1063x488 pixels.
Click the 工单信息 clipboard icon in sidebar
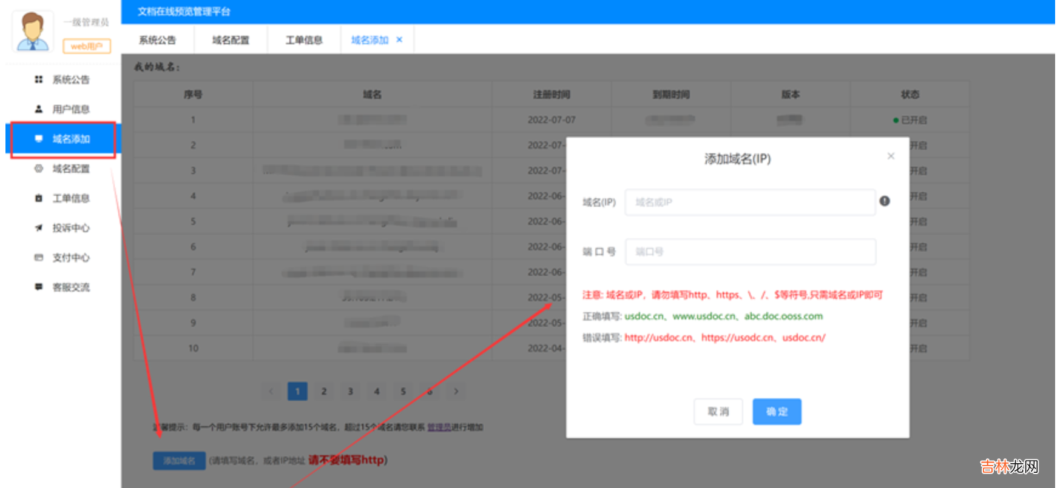(x=39, y=198)
